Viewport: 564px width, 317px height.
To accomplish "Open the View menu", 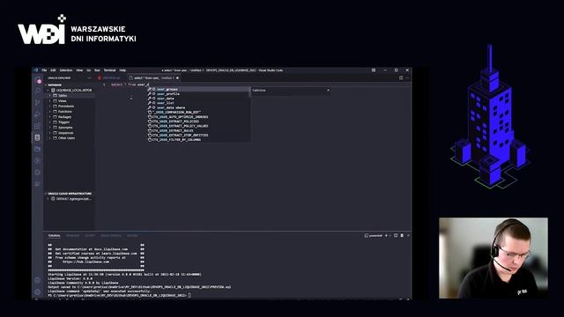I will pos(79,70).
